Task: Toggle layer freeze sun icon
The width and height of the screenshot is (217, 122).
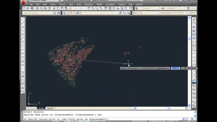Action: 71,13
